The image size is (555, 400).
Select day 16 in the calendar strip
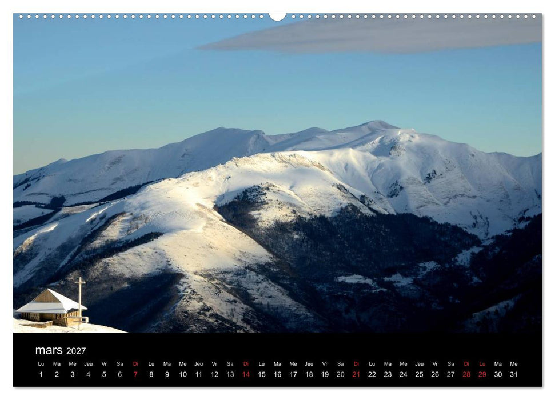click(x=278, y=374)
